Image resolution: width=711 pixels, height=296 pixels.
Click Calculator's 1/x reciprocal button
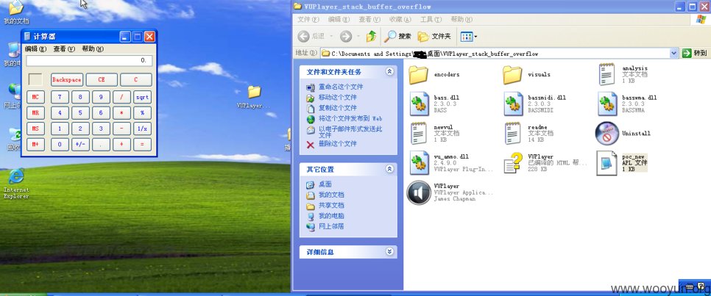(x=142, y=129)
